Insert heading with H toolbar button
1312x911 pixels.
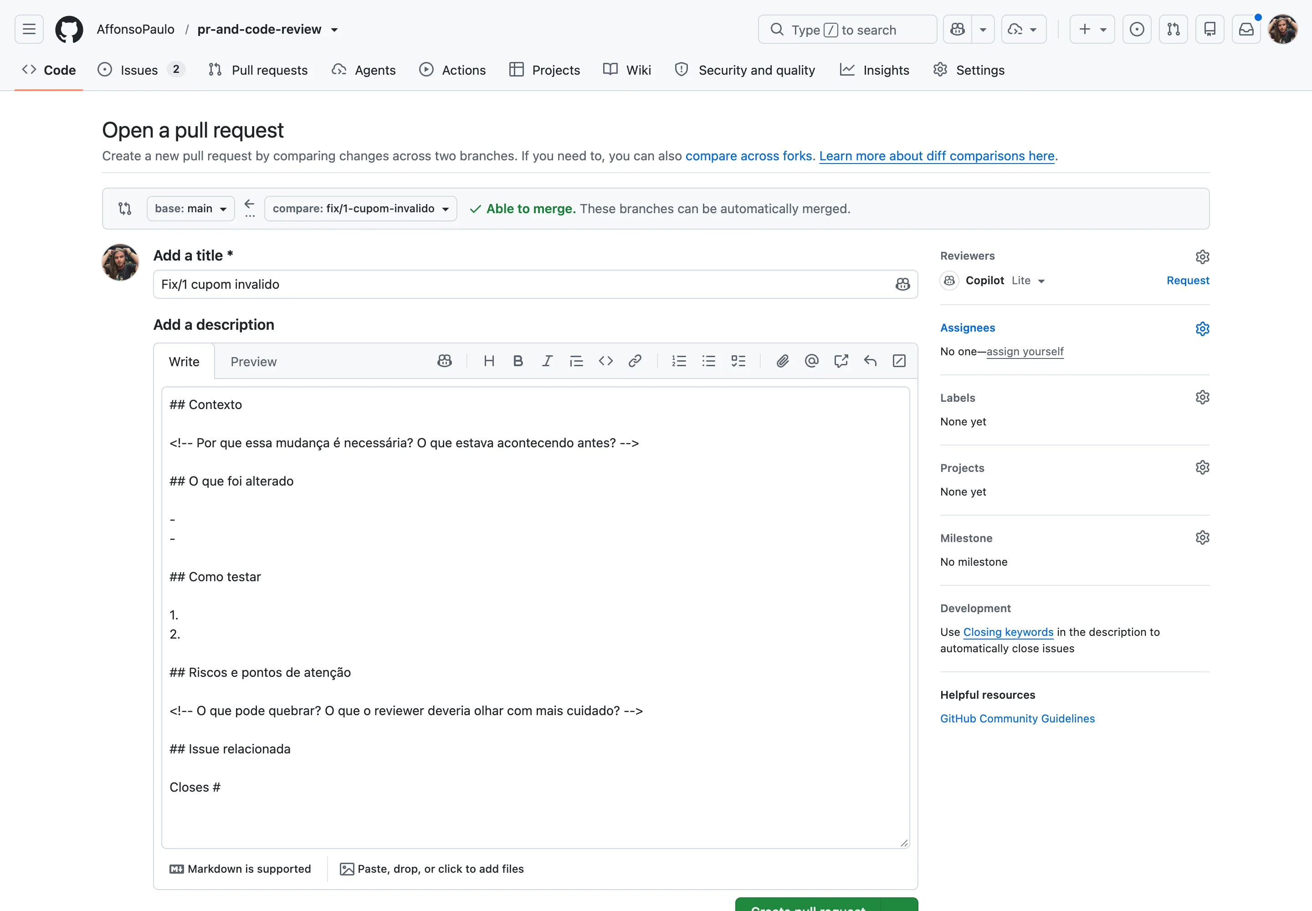489,361
